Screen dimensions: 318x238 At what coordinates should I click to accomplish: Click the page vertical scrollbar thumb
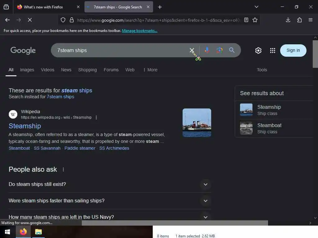[315, 54]
